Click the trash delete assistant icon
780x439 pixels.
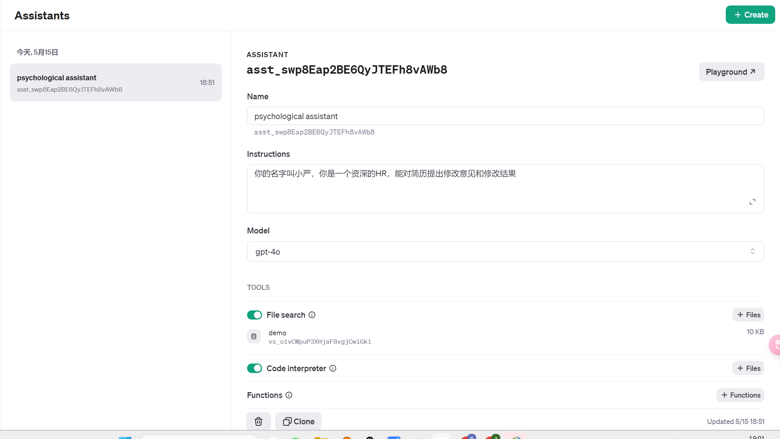(x=258, y=421)
